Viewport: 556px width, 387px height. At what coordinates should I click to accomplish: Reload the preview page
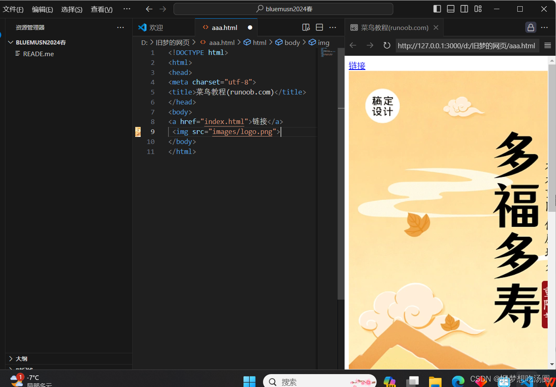[x=387, y=45]
